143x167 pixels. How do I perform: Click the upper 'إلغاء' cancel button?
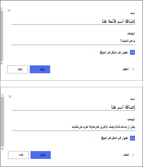[x=17, y=69]
